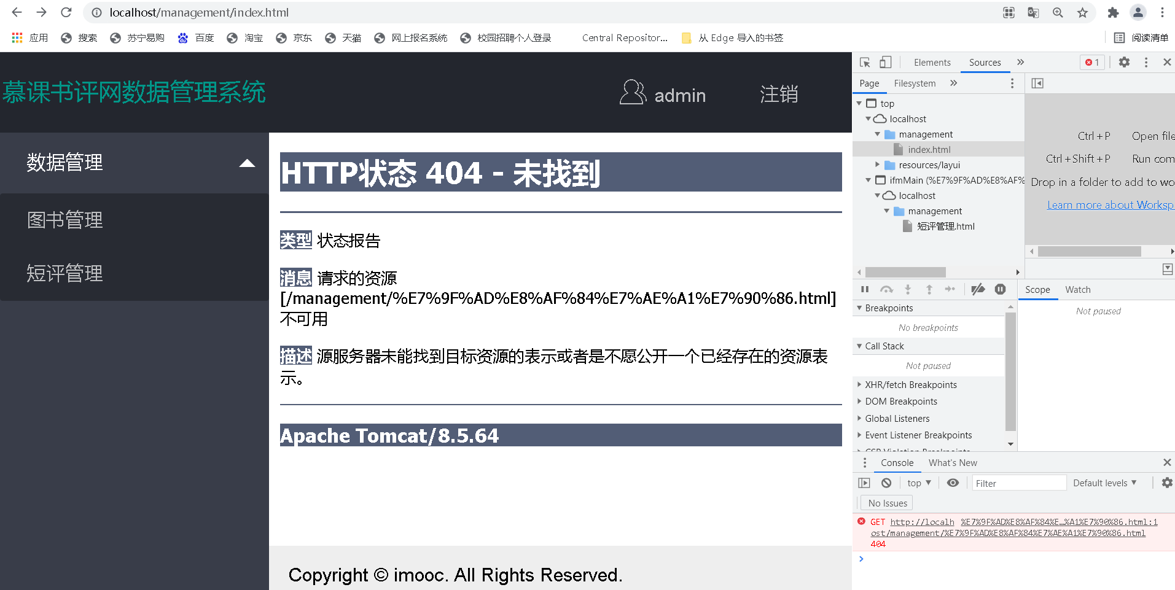Show more navigator tabs chevron beside Filesystem

pyautogui.click(x=953, y=83)
